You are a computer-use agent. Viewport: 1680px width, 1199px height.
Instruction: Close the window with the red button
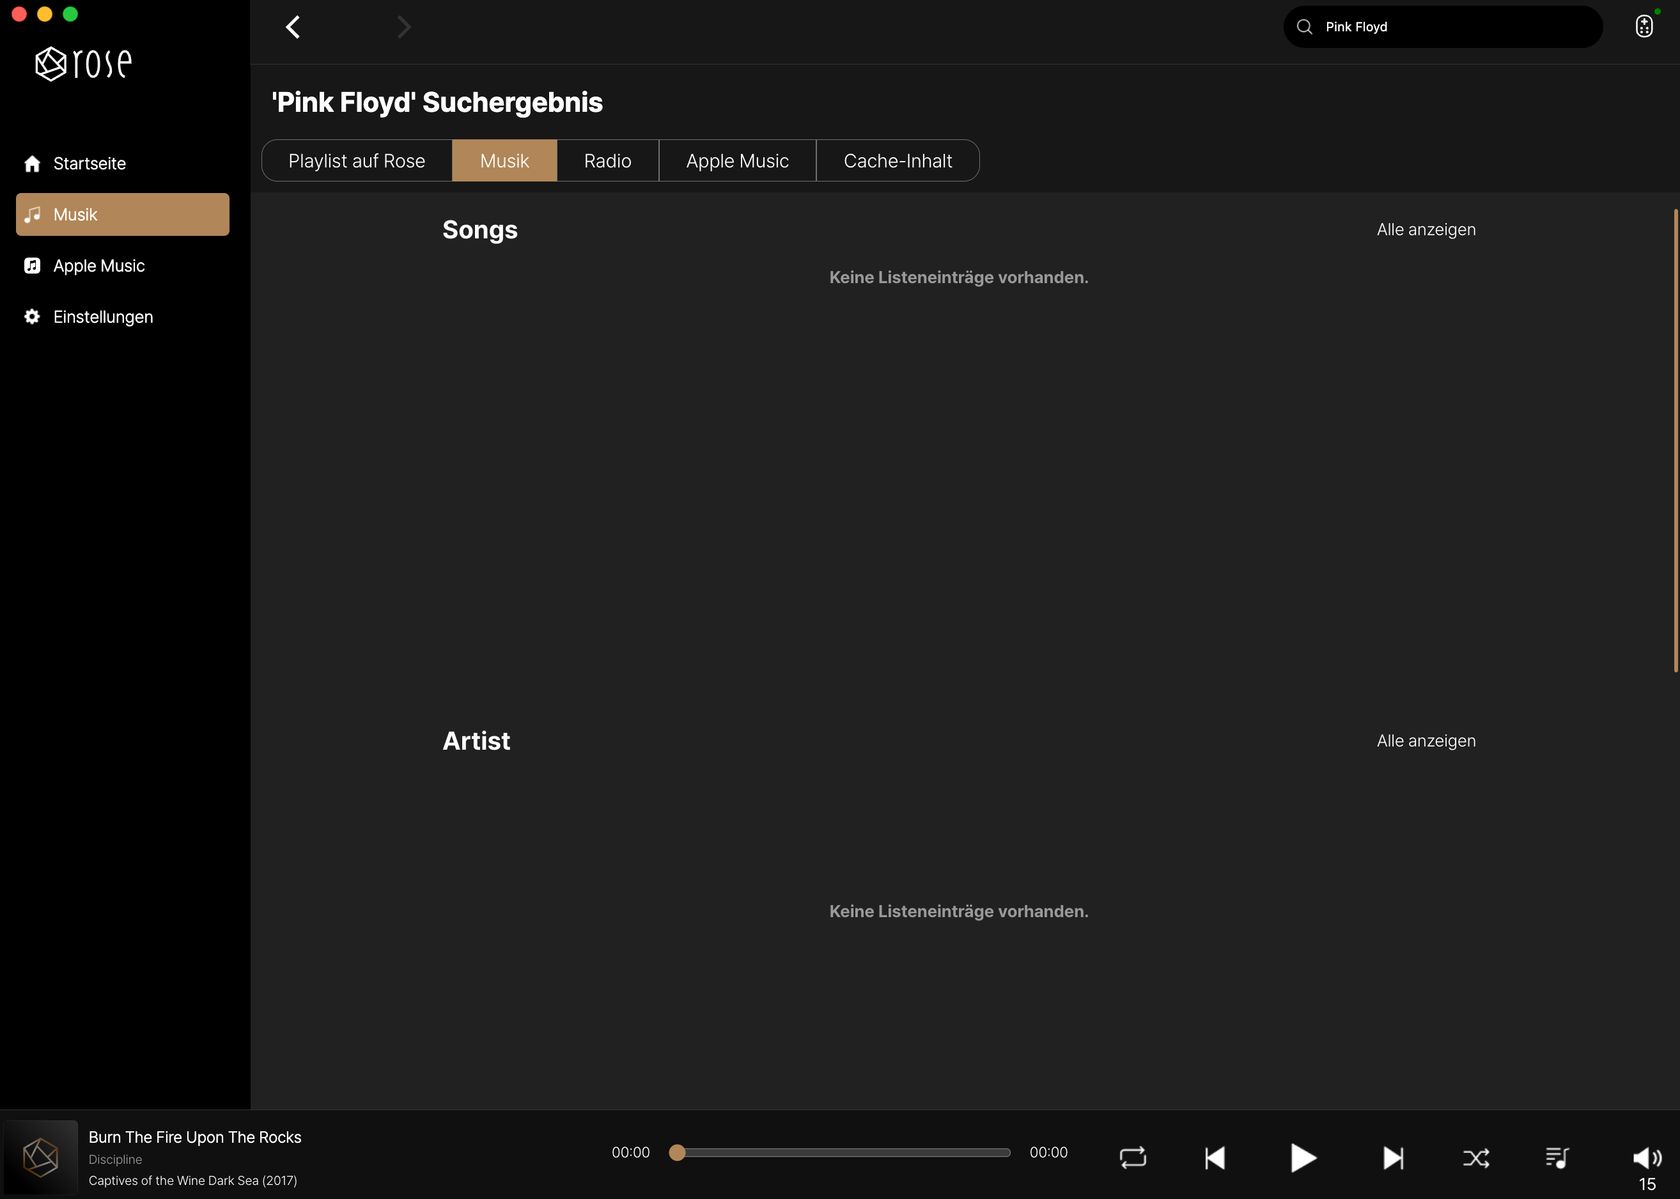tap(19, 14)
